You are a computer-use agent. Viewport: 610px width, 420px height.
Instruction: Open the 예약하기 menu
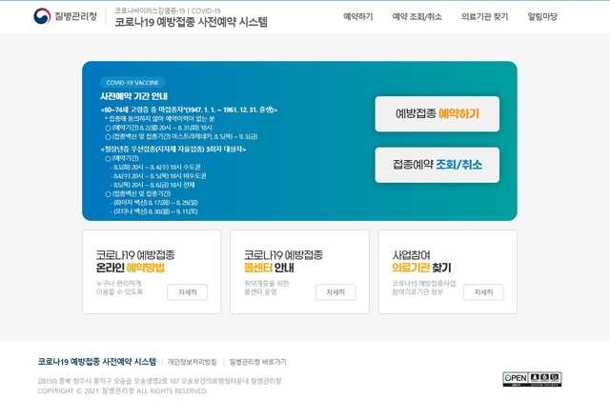click(358, 17)
